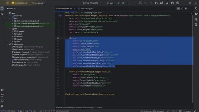
Task: Open the main hamburger menu
Action: (7, 3)
